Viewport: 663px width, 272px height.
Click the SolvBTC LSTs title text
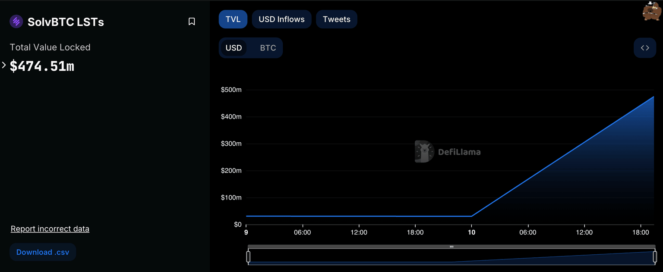(x=66, y=22)
